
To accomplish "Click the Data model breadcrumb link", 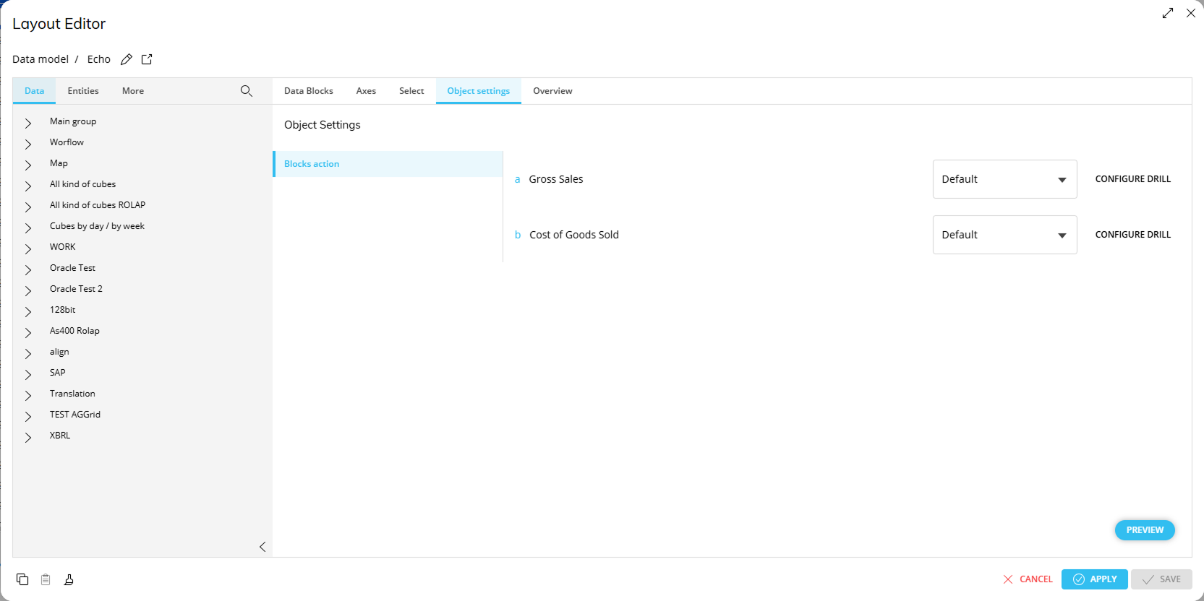I will (40, 59).
